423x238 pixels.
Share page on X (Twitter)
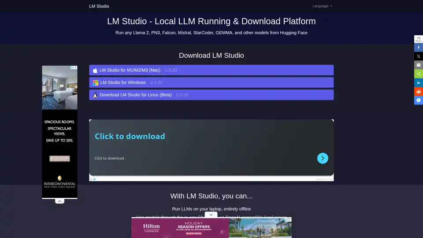point(419,56)
